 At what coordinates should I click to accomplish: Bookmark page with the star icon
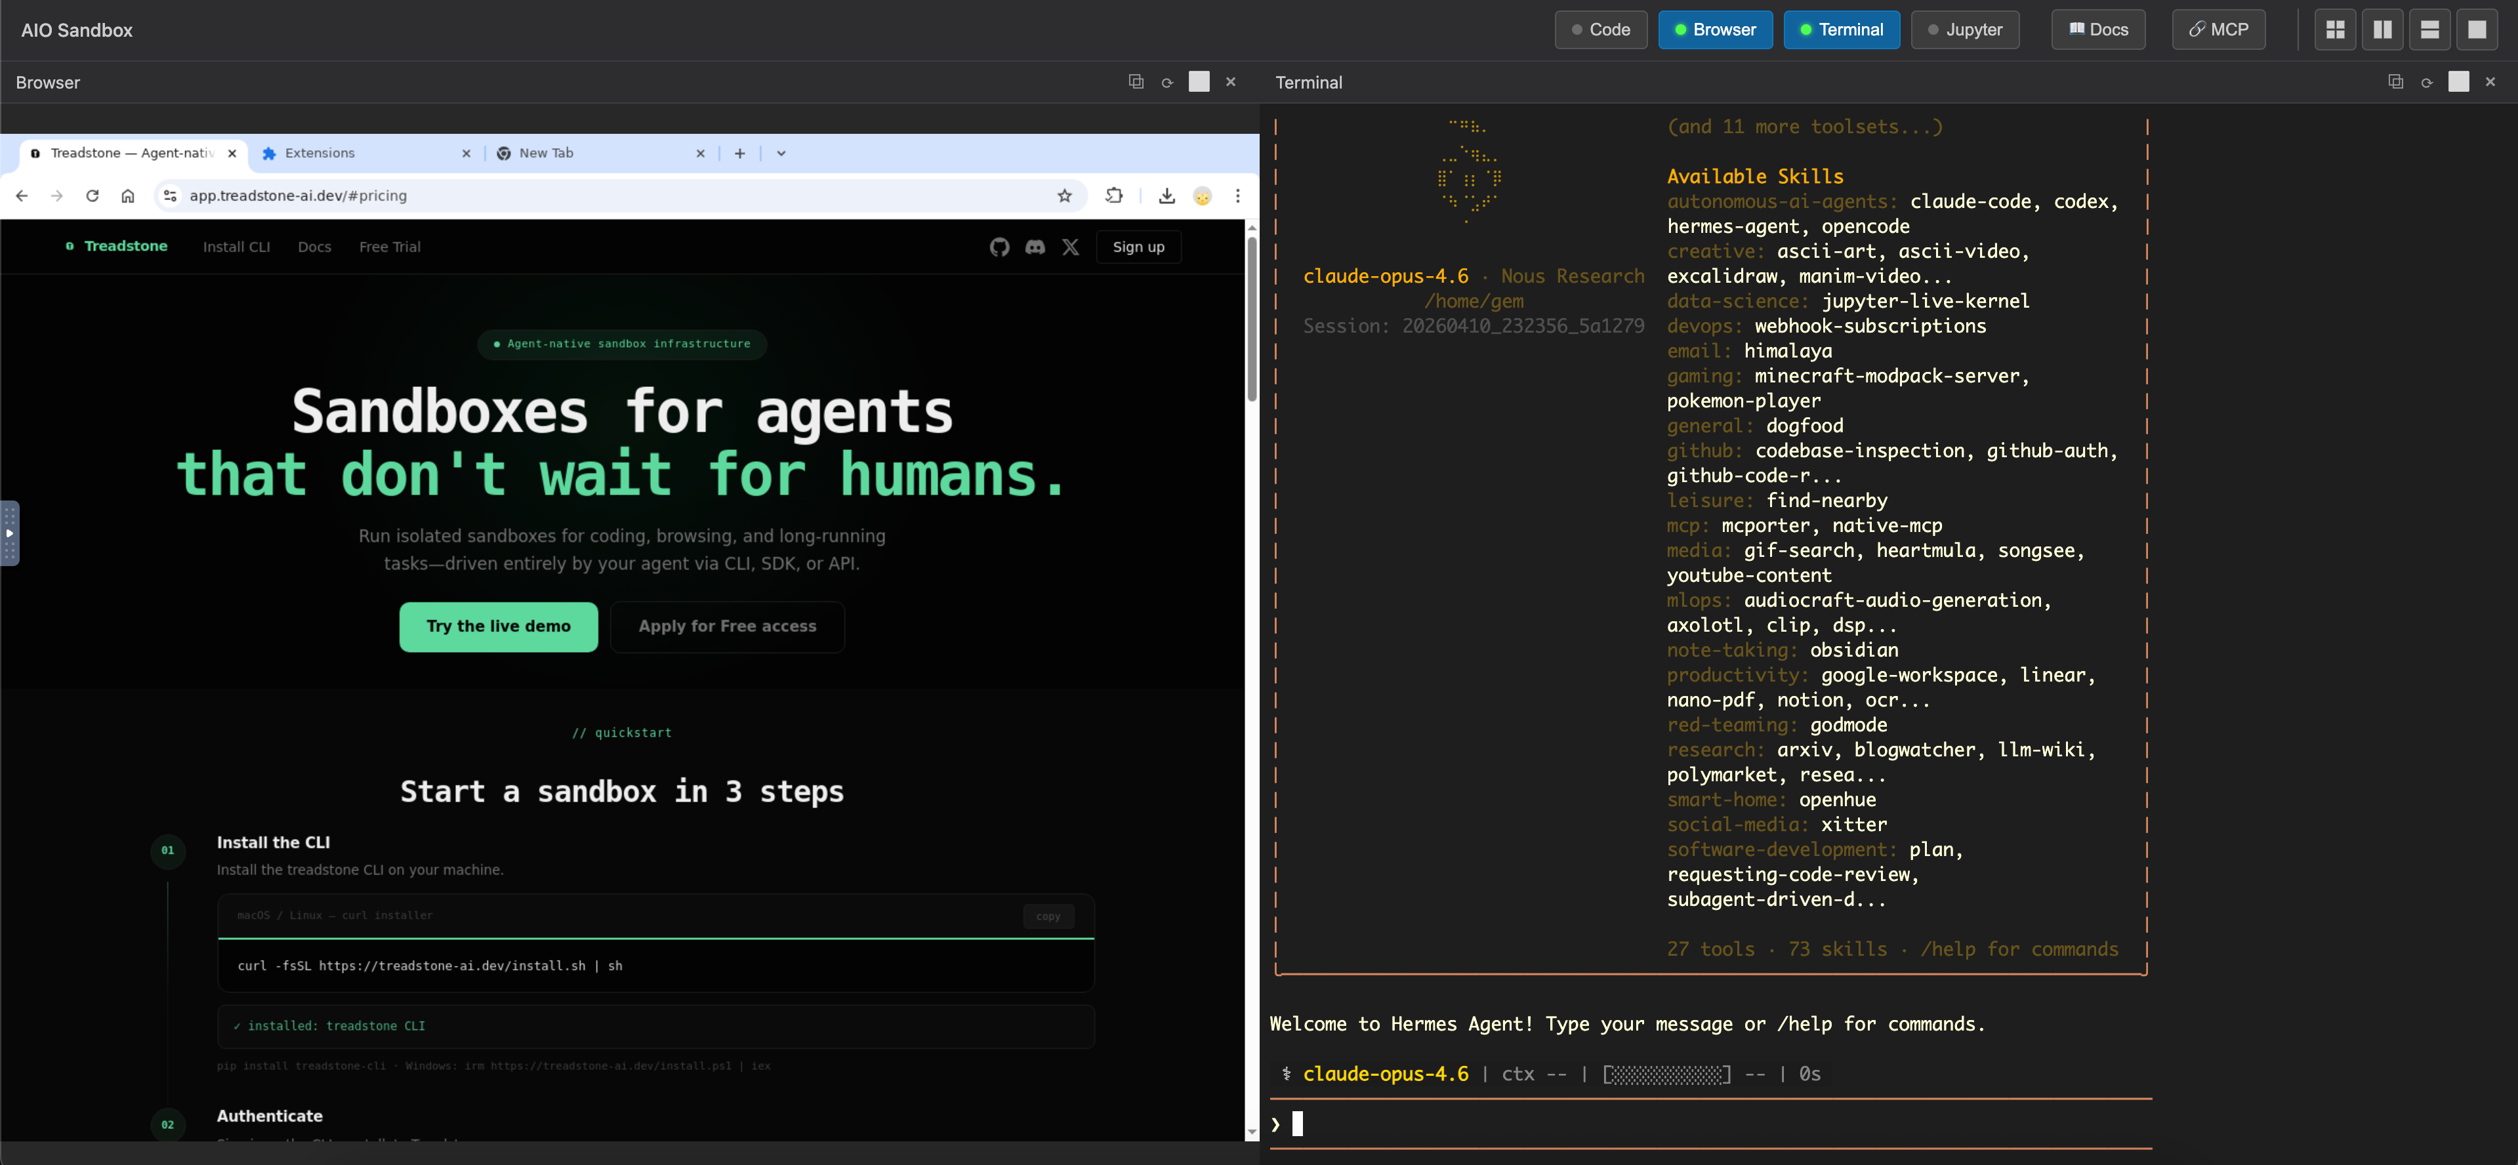coord(1065,195)
